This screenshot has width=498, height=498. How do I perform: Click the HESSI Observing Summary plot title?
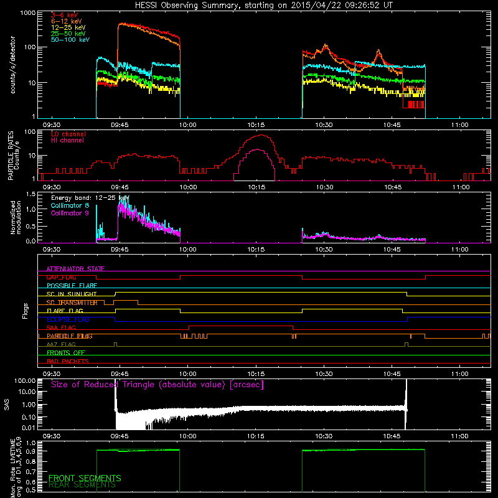pos(263,6)
